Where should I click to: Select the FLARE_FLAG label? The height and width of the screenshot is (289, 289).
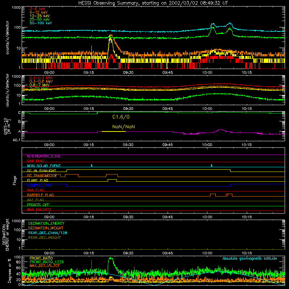pyautogui.click(x=38, y=180)
